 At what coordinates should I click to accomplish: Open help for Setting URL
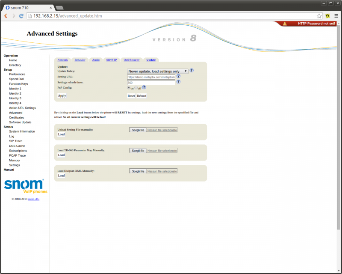(x=178, y=76)
